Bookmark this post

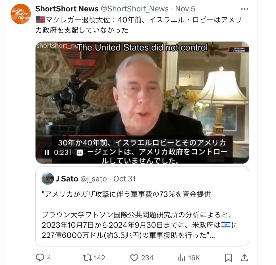[228, 258]
